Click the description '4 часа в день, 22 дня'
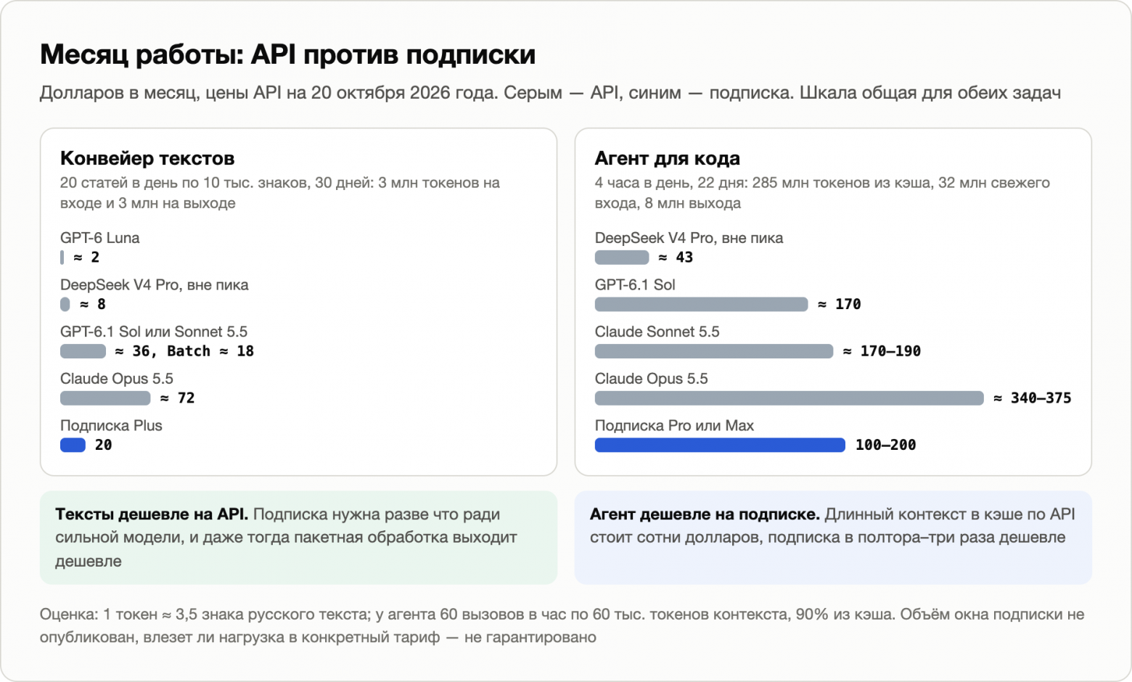Screen dimensions: 1132x682 (822, 193)
